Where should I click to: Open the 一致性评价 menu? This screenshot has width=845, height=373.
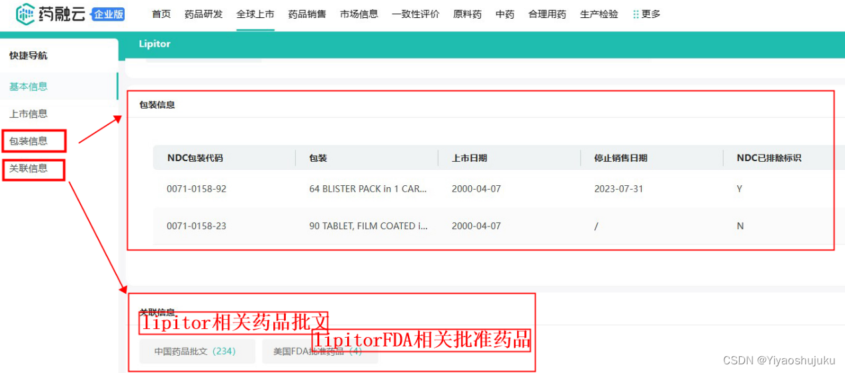(416, 14)
